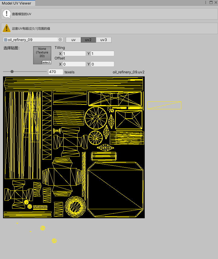Click the Offset X input field
The width and height of the screenshot is (218, 259).
pyautogui.click(x=74, y=64)
